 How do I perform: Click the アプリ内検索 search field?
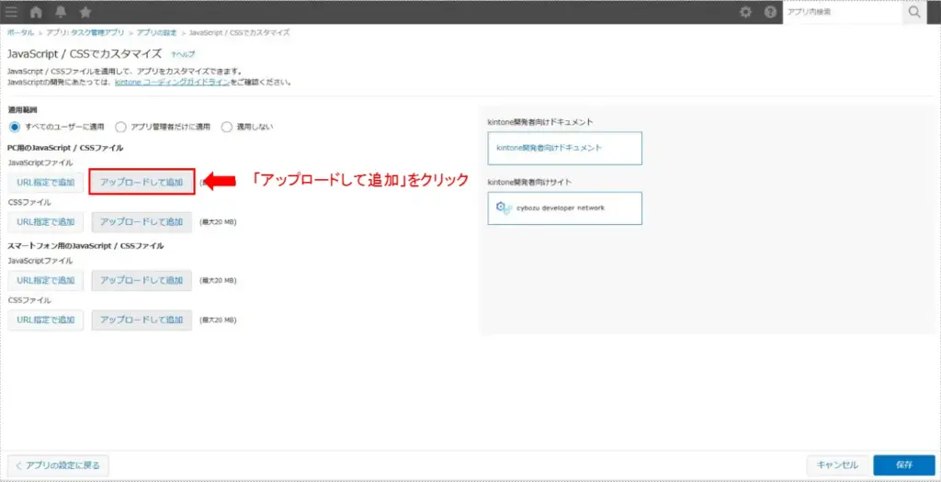click(x=843, y=12)
